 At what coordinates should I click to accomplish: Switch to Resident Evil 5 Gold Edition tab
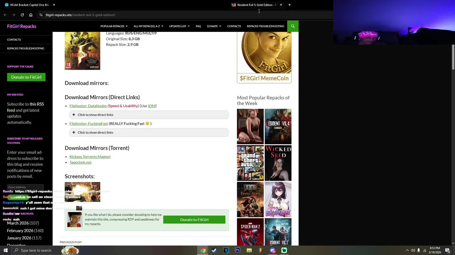pyautogui.click(x=257, y=5)
